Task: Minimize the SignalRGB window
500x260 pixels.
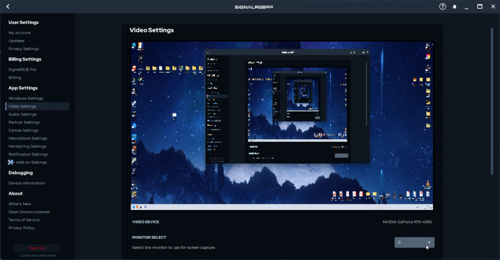Action: (467, 6)
